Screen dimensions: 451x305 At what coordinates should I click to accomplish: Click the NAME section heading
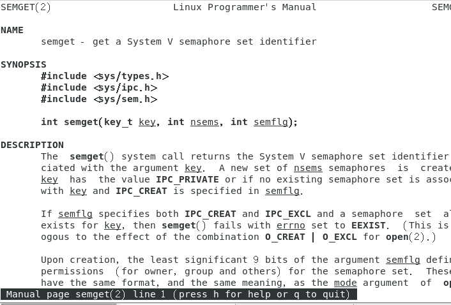click(x=12, y=30)
